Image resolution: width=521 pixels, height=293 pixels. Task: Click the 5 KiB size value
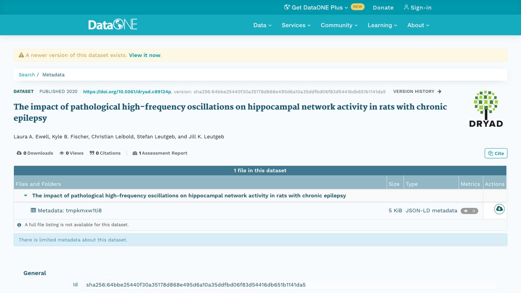click(x=395, y=211)
